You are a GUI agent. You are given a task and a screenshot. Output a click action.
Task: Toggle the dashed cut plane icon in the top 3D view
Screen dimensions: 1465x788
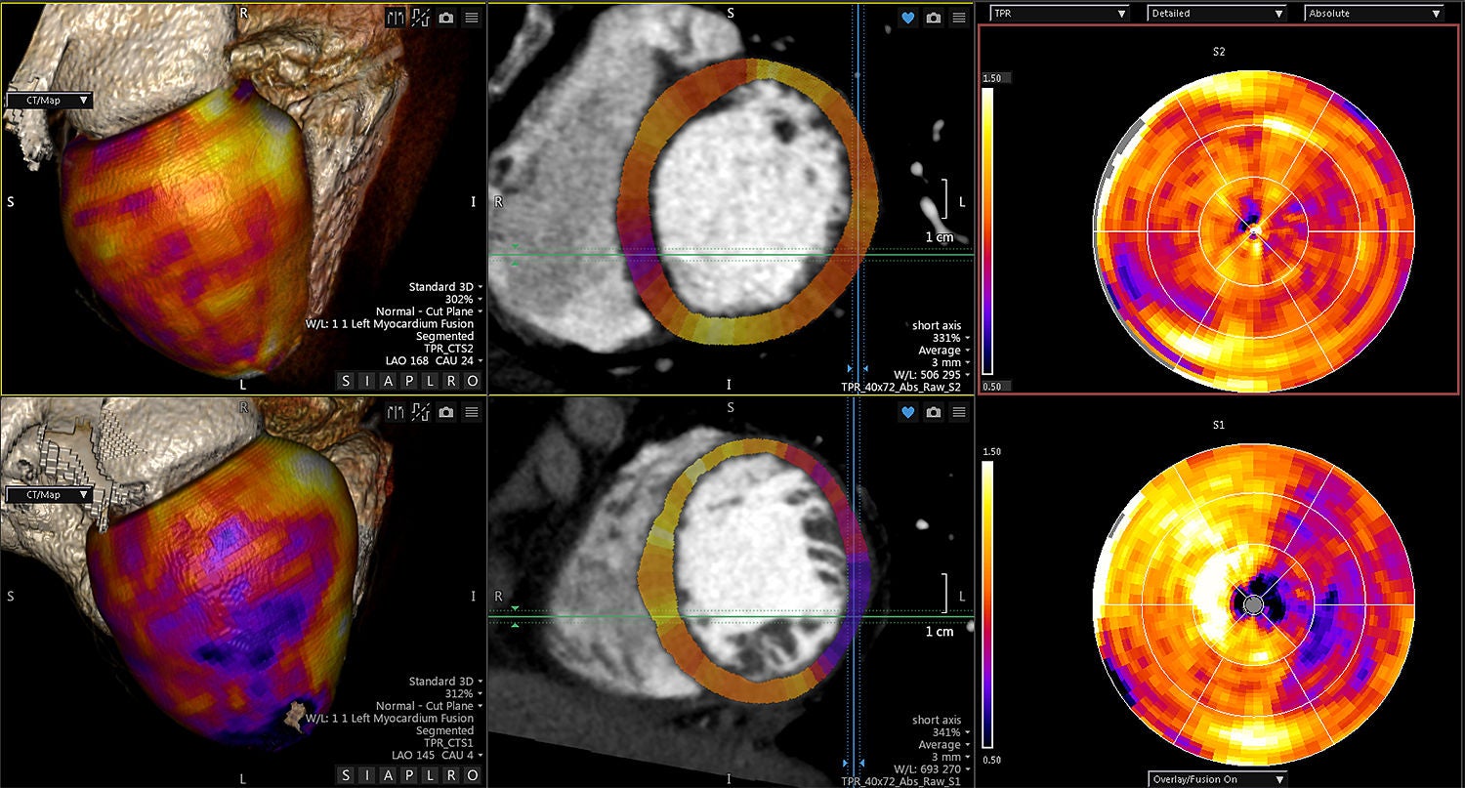click(x=421, y=18)
